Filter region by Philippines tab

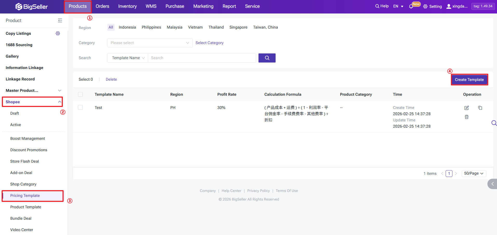151,27
